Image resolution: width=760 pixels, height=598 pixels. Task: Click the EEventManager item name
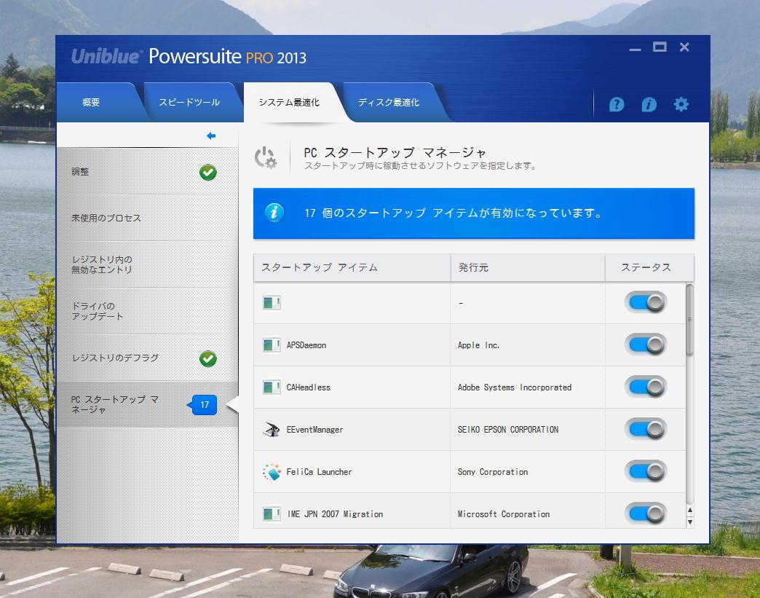click(x=314, y=430)
